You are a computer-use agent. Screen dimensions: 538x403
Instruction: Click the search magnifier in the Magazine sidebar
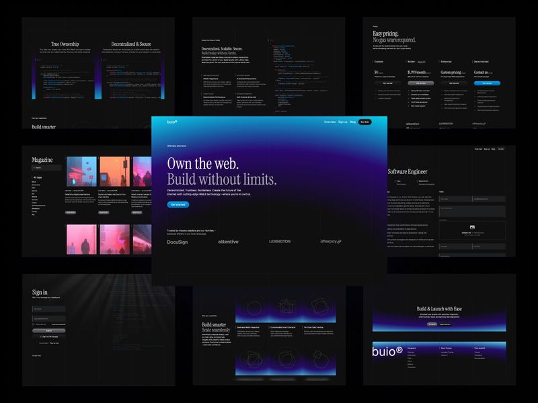[34, 168]
